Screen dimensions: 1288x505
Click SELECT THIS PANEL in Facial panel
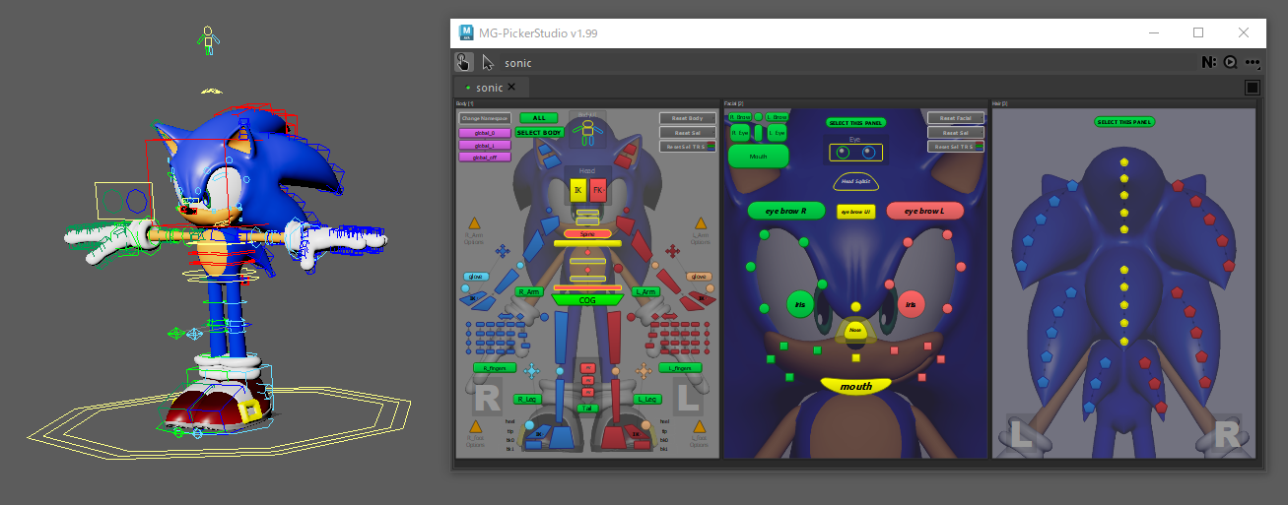855,123
